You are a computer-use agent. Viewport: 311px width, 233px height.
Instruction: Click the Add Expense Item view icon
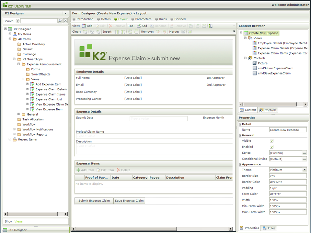(32, 84)
